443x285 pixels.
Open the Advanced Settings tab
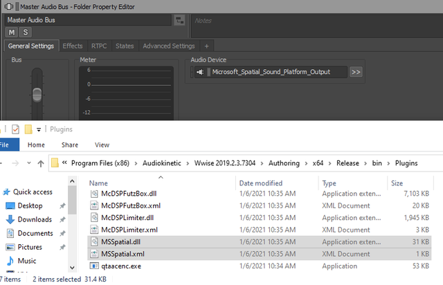coord(169,46)
